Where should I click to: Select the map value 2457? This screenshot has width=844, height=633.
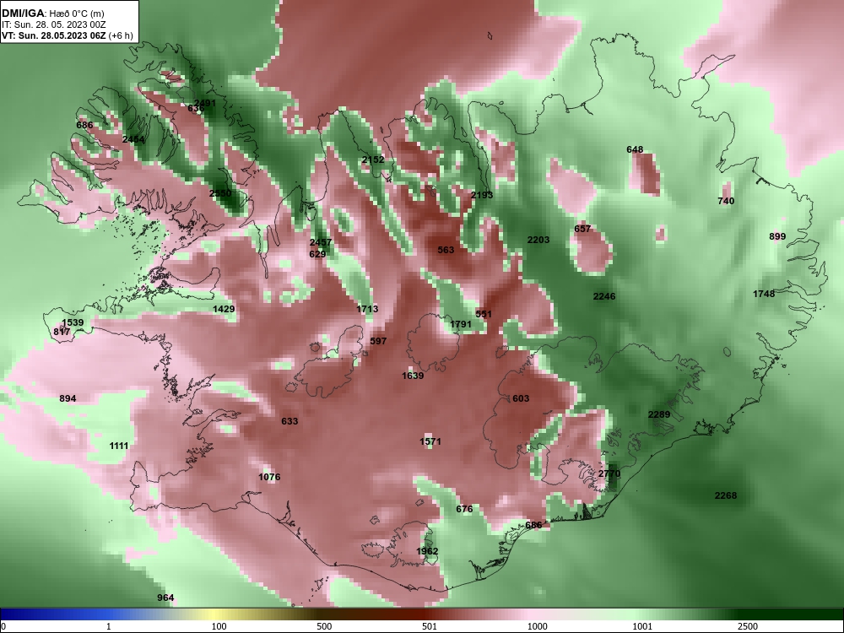click(x=321, y=243)
